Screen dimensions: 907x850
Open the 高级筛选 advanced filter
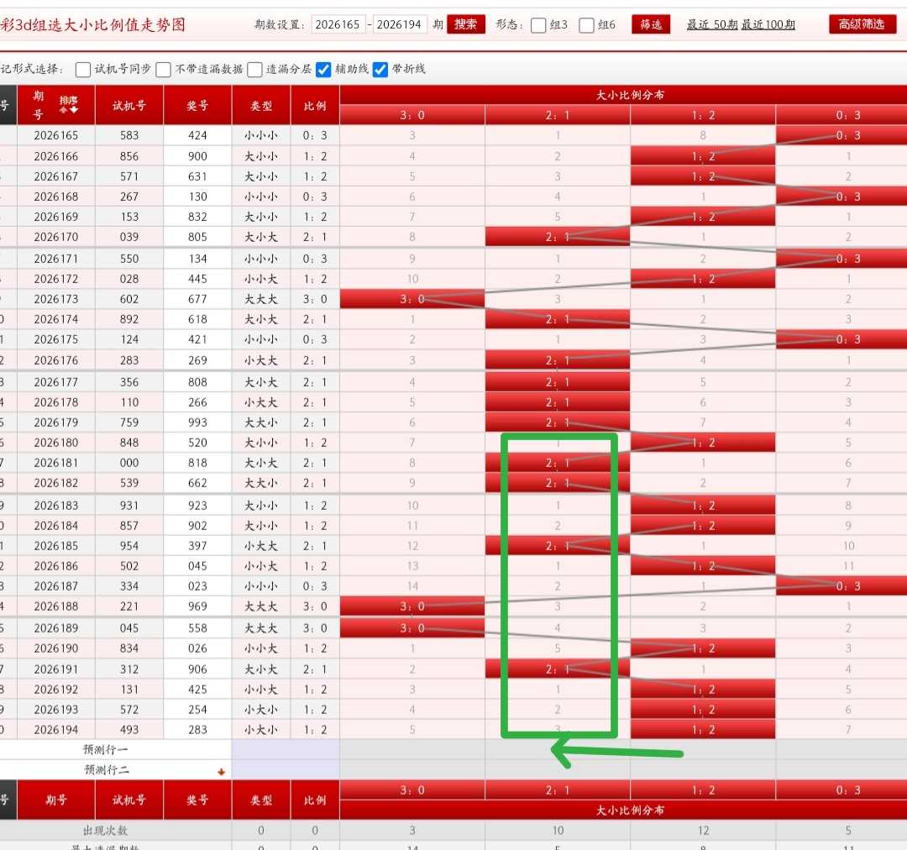click(862, 24)
